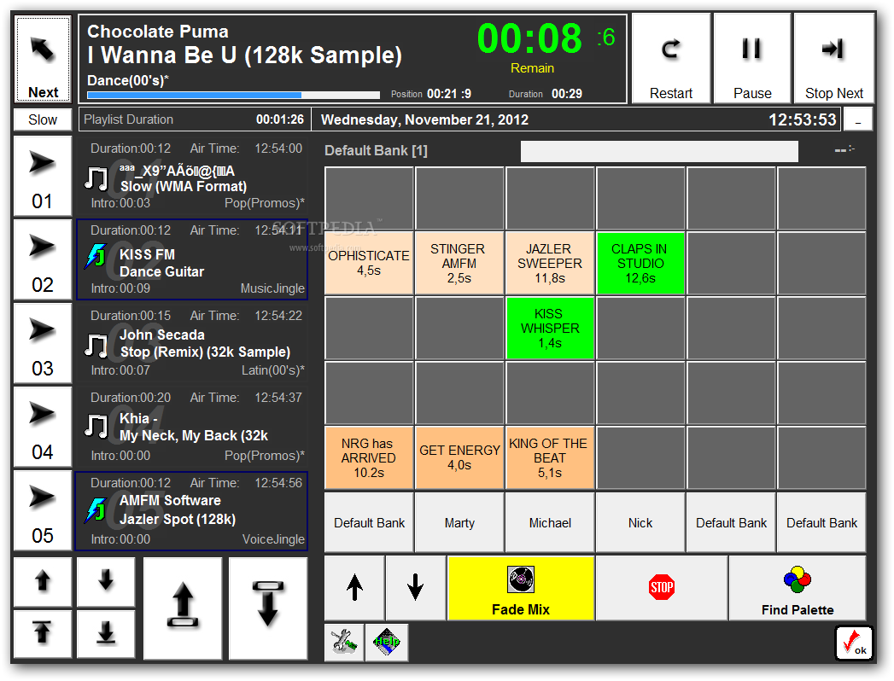Toggle the Slow button
This screenshot has height=681, width=894.
click(43, 119)
